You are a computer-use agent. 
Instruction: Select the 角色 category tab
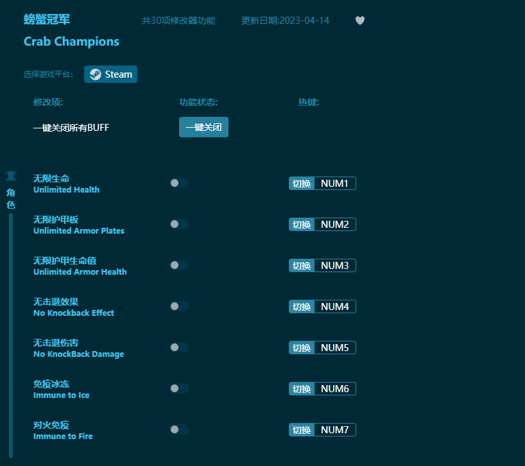click(x=10, y=198)
